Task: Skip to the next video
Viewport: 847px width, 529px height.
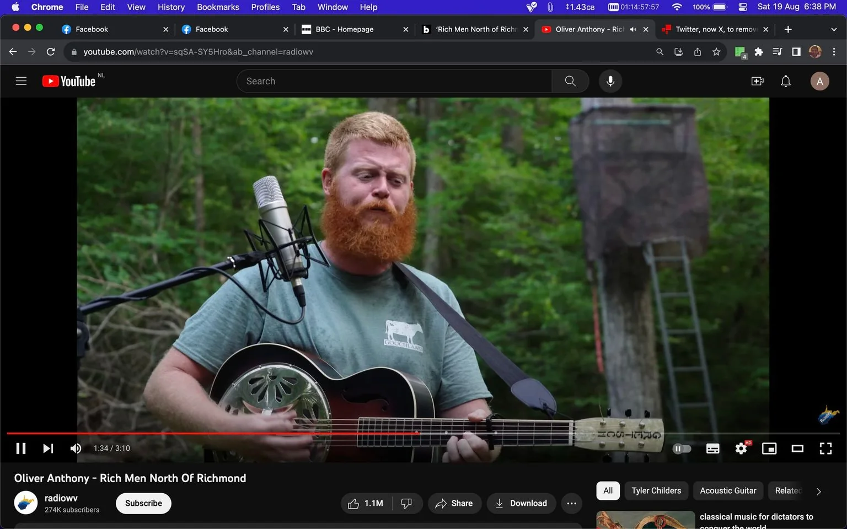Action: [x=48, y=449]
